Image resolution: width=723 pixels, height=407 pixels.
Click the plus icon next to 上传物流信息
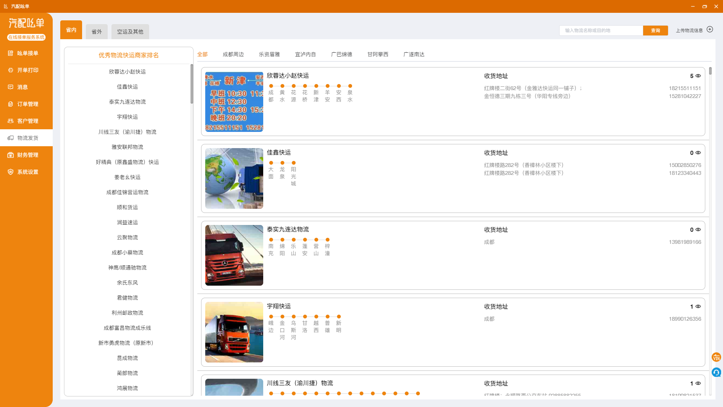(x=710, y=29)
